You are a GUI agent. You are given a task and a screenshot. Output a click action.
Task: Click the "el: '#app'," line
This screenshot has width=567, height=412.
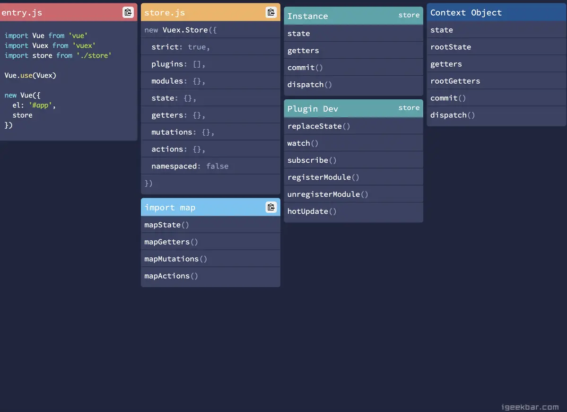coord(34,105)
